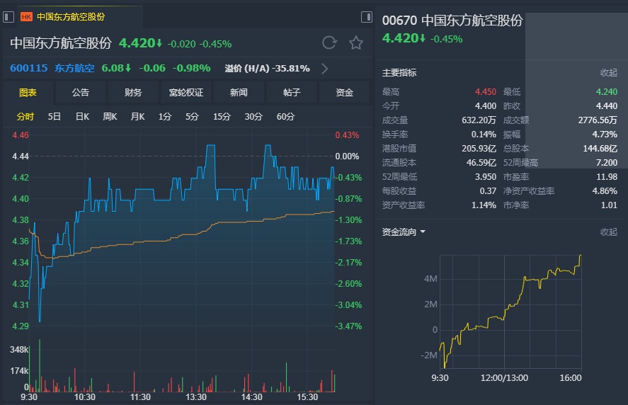628x405 pixels.
Task: Collapse the 主要指标 section via 收起
Action: click(608, 72)
